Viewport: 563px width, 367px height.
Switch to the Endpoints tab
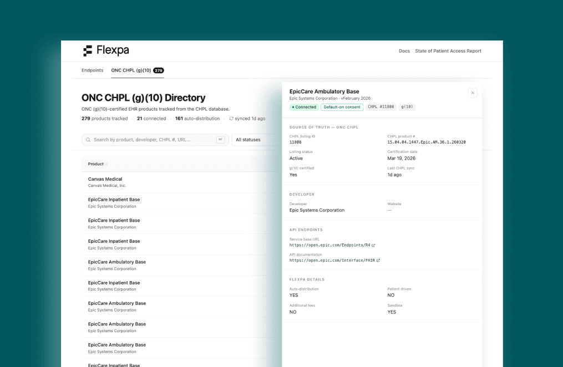tap(92, 70)
